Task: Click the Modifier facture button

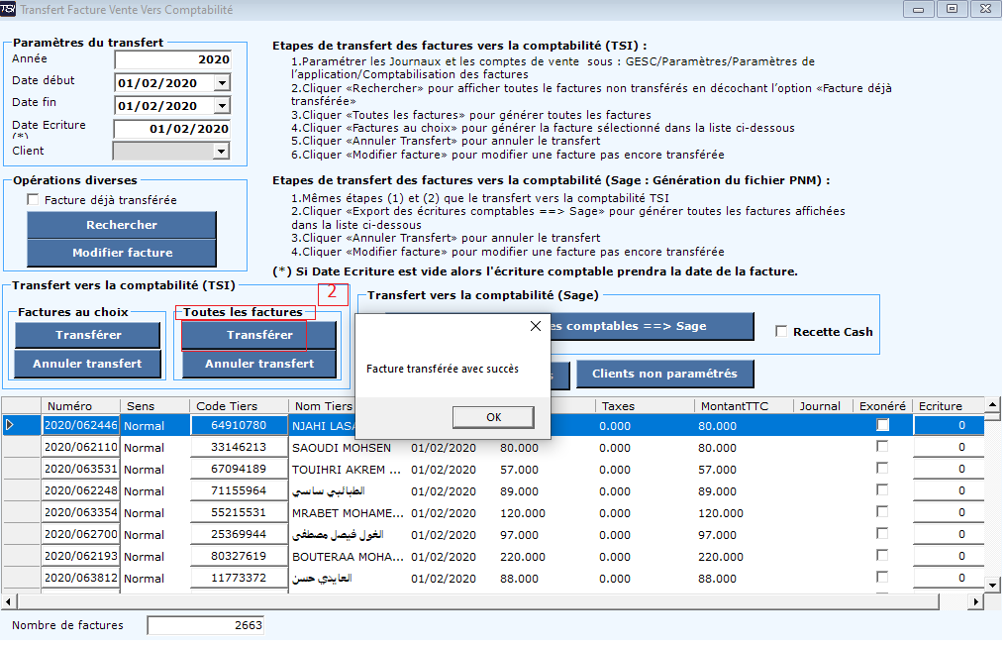Action: click(122, 253)
